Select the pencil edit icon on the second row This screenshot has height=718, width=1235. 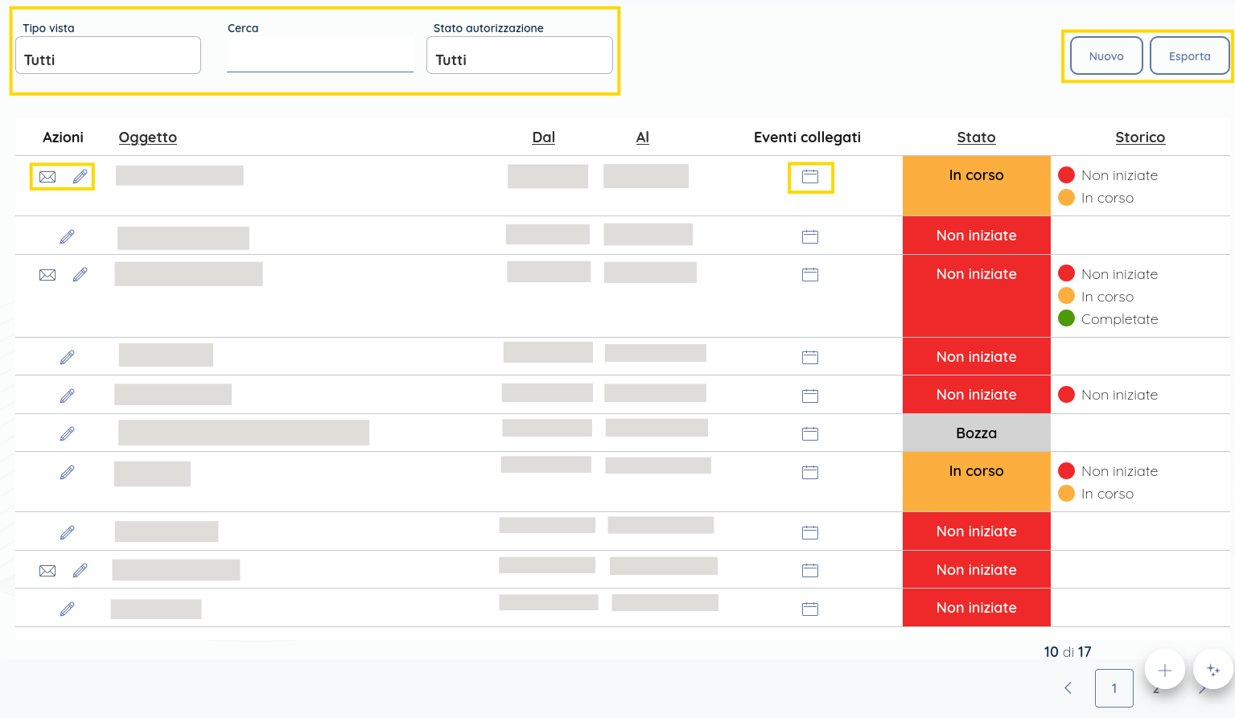[68, 236]
